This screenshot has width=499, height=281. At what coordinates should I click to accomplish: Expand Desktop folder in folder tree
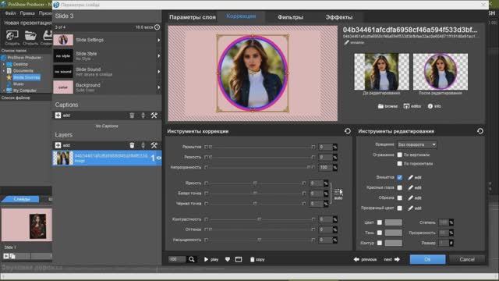pos(4,64)
